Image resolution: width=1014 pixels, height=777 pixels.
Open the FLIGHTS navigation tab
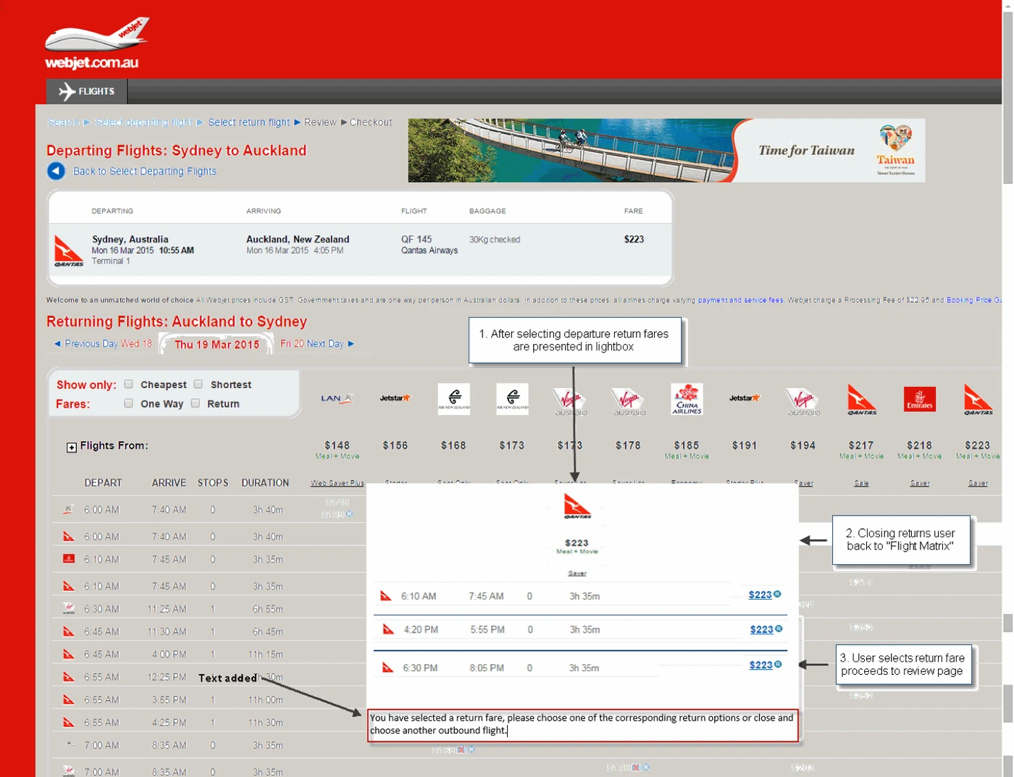(87, 91)
